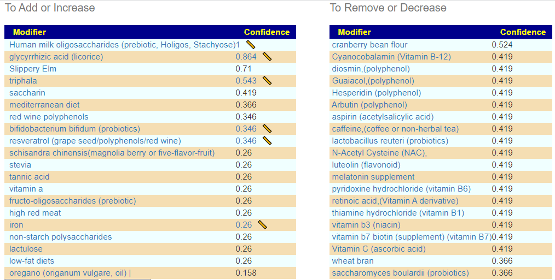Click the ruler icon beside iron
This screenshot has width=555, height=280.
262,224
